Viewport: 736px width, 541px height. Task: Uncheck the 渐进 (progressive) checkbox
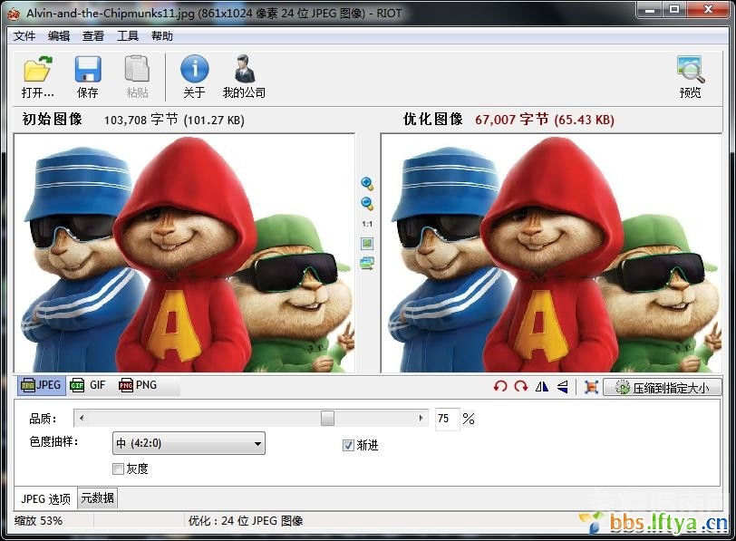[348, 445]
